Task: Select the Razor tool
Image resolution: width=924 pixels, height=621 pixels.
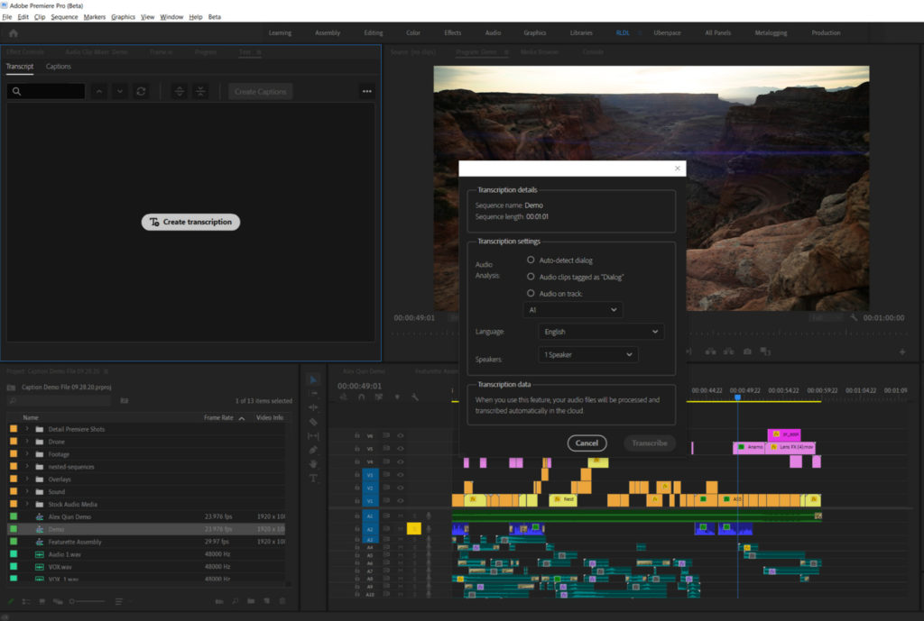Action: [313, 422]
